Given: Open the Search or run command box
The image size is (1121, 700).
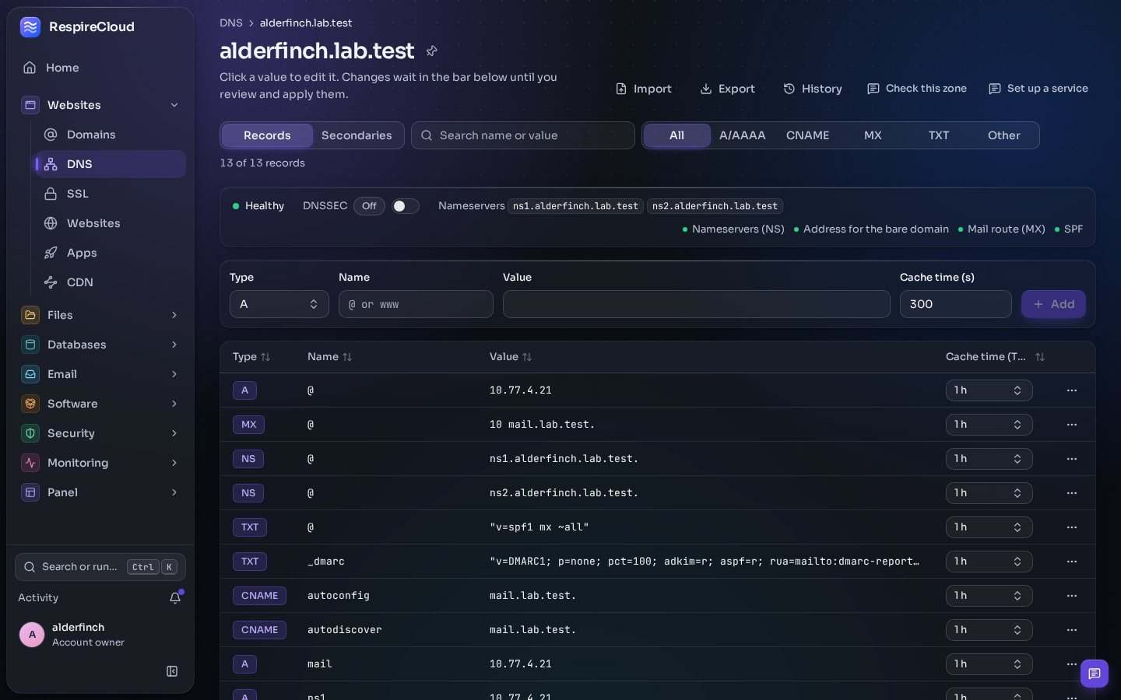Looking at the screenshot, I should (x=100, y=567).
